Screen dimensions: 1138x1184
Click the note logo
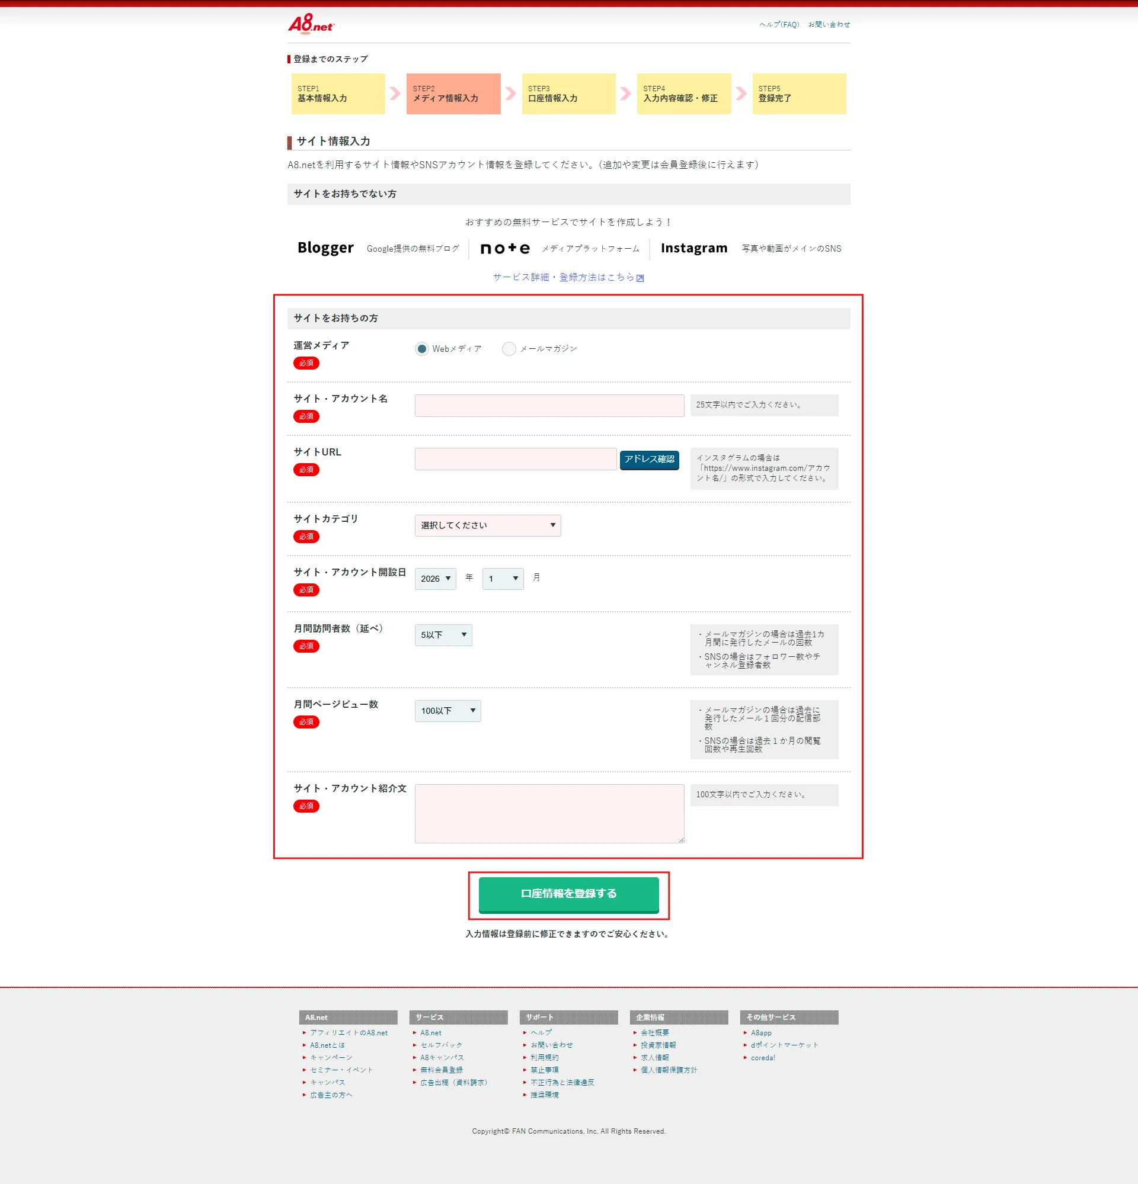click(x=504, y=248)
